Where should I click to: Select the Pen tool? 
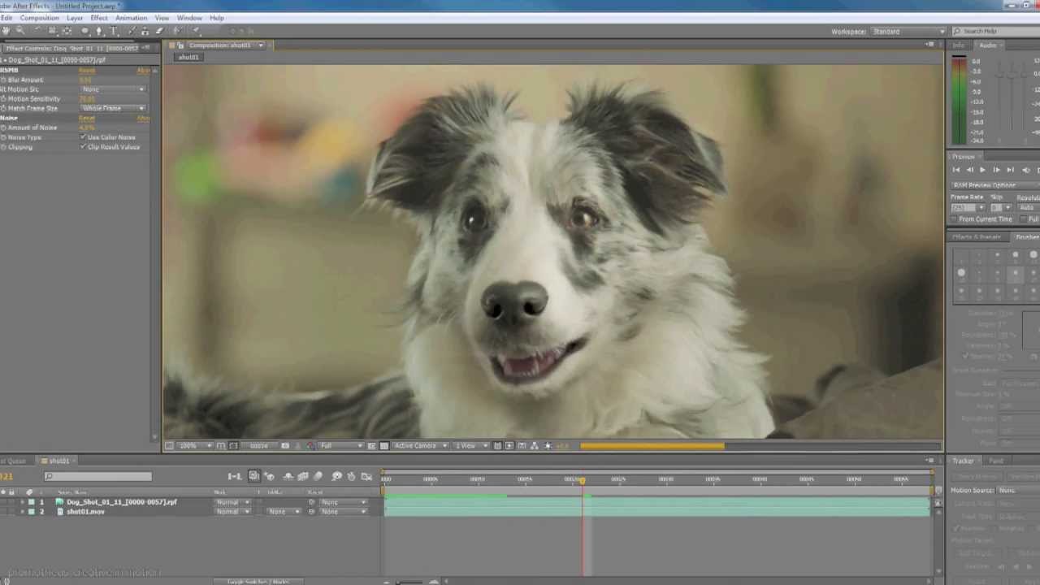99,31
